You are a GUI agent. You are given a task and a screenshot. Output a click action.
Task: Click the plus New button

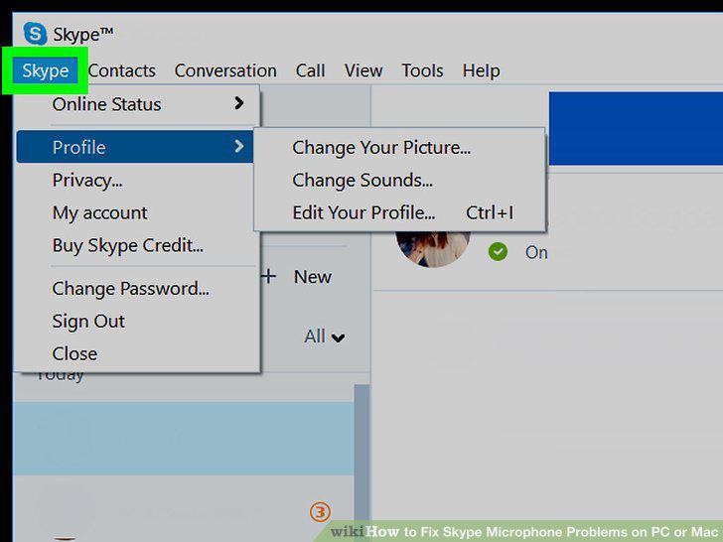297,277
